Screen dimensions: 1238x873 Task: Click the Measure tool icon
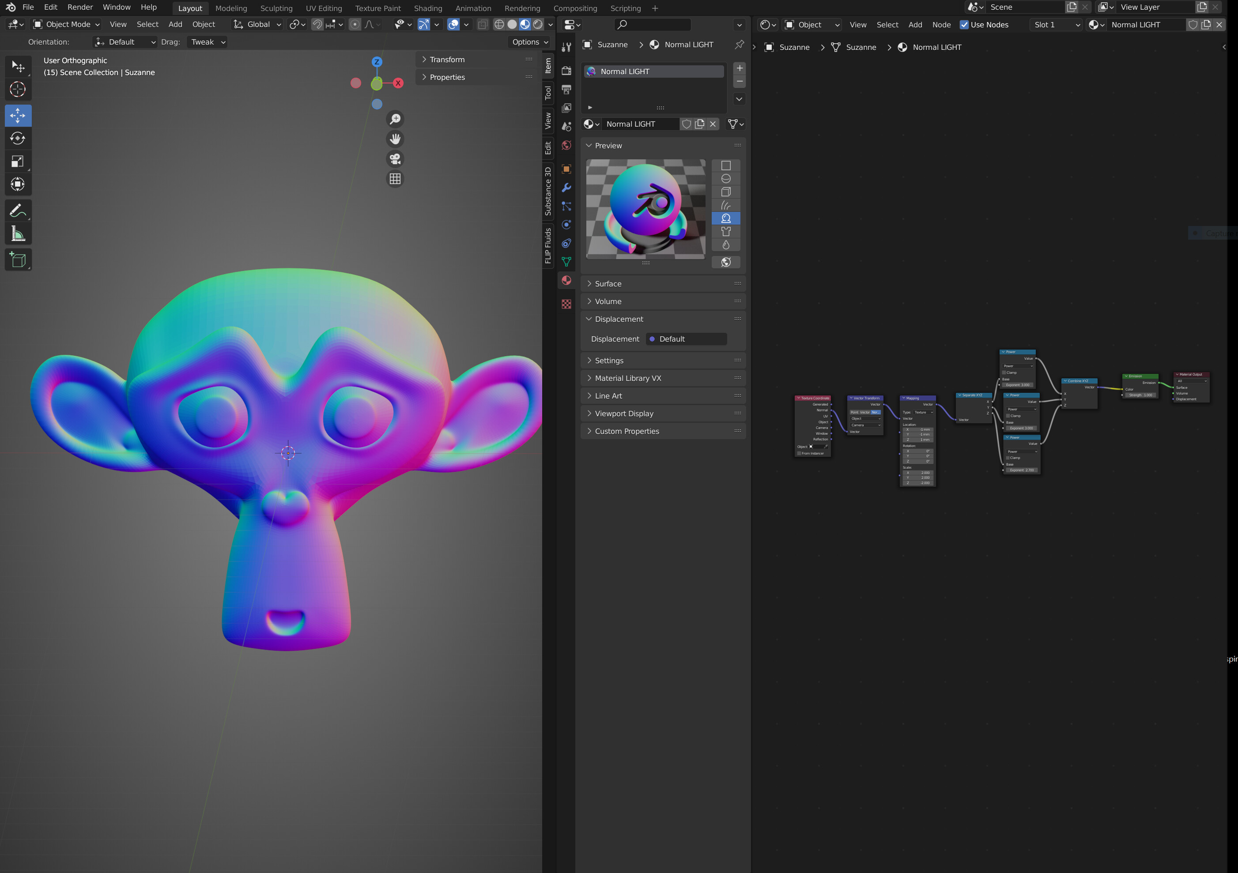click(18, 233)
